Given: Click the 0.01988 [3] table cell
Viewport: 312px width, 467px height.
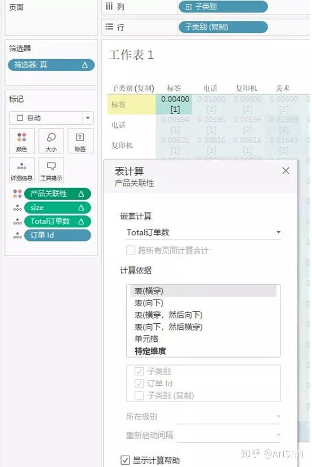Looking at the screenshot, I should (x=284, y=125).
